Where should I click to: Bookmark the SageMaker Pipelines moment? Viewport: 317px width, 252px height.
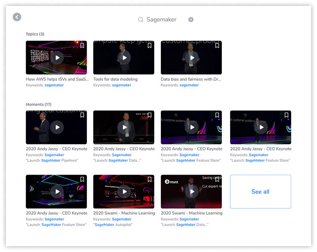coord(82,115)
